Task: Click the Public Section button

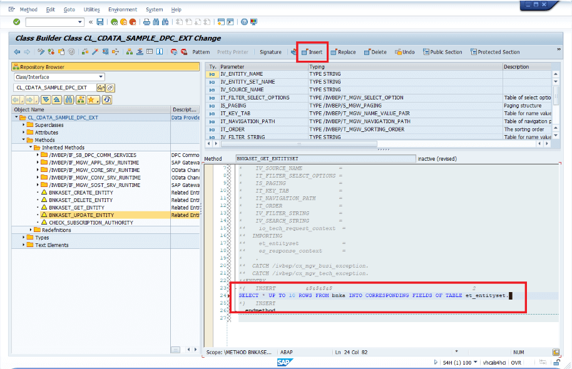Action: pos(442,52)
